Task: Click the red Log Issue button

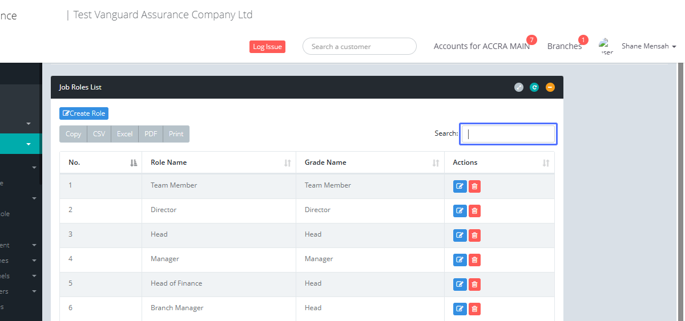Action: (x=267, y=47)
